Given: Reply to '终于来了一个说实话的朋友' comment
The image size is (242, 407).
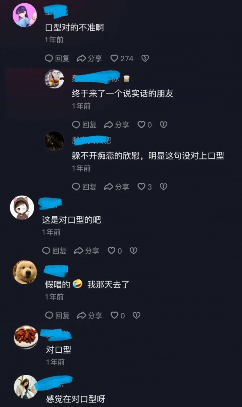Looking at the screenshot, I should [84, 124].
